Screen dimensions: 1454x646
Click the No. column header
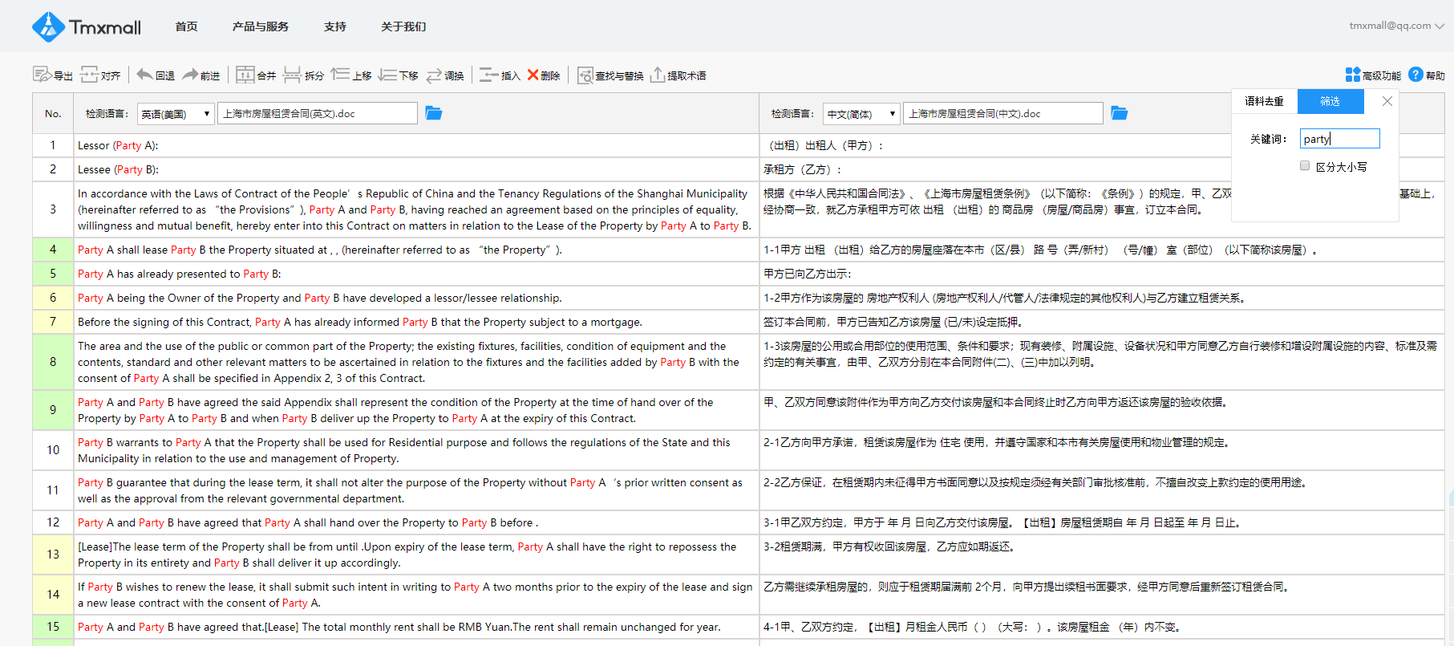[x=53, y=113]
